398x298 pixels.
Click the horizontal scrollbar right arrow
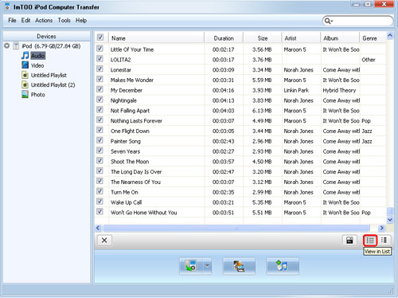tap(381, 228)
